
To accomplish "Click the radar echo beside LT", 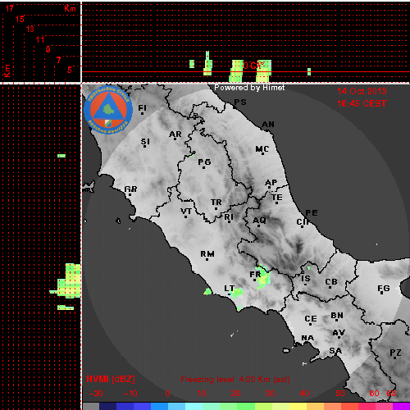I will point(236,293).
